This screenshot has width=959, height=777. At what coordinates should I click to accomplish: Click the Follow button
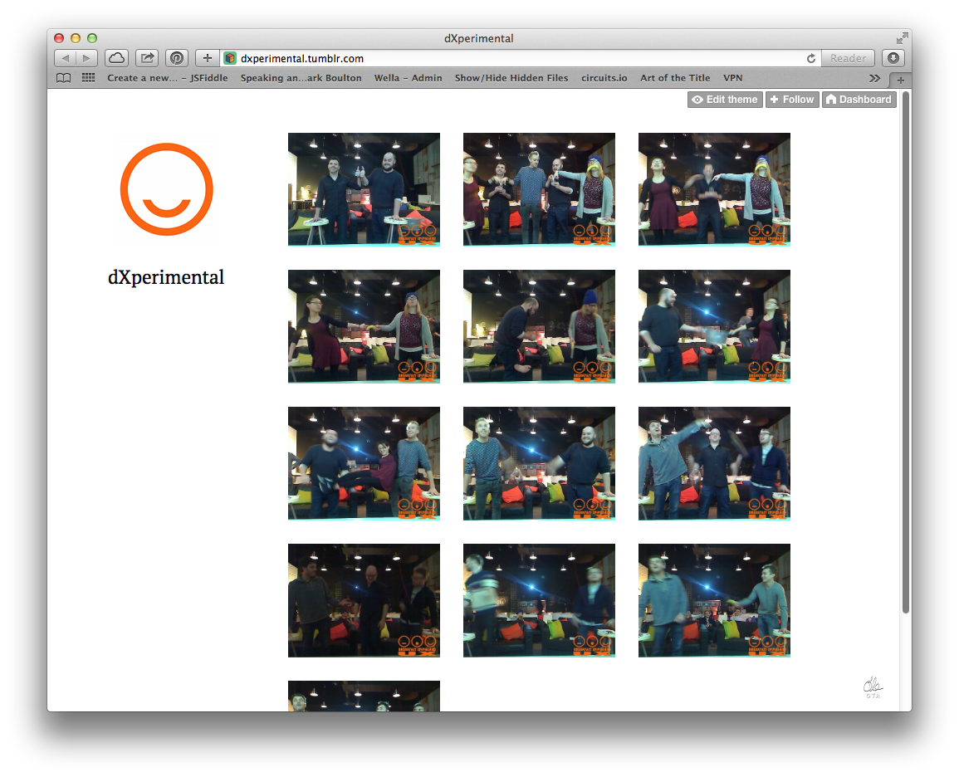click(x=792, y=100)
